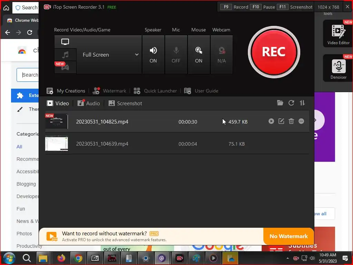This screenshot has width=353, height=265.
Task: Reload the Chrome page
Action: [x=30, y=32]
